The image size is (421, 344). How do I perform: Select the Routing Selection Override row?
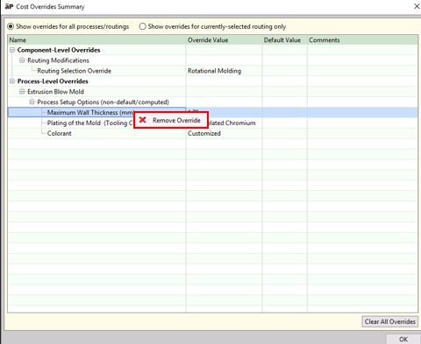212,71
